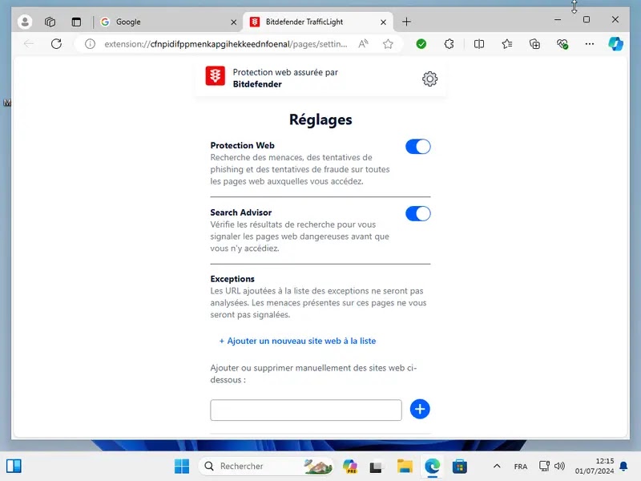
Task: Reload the current page
Action: (x=56, y=44)
